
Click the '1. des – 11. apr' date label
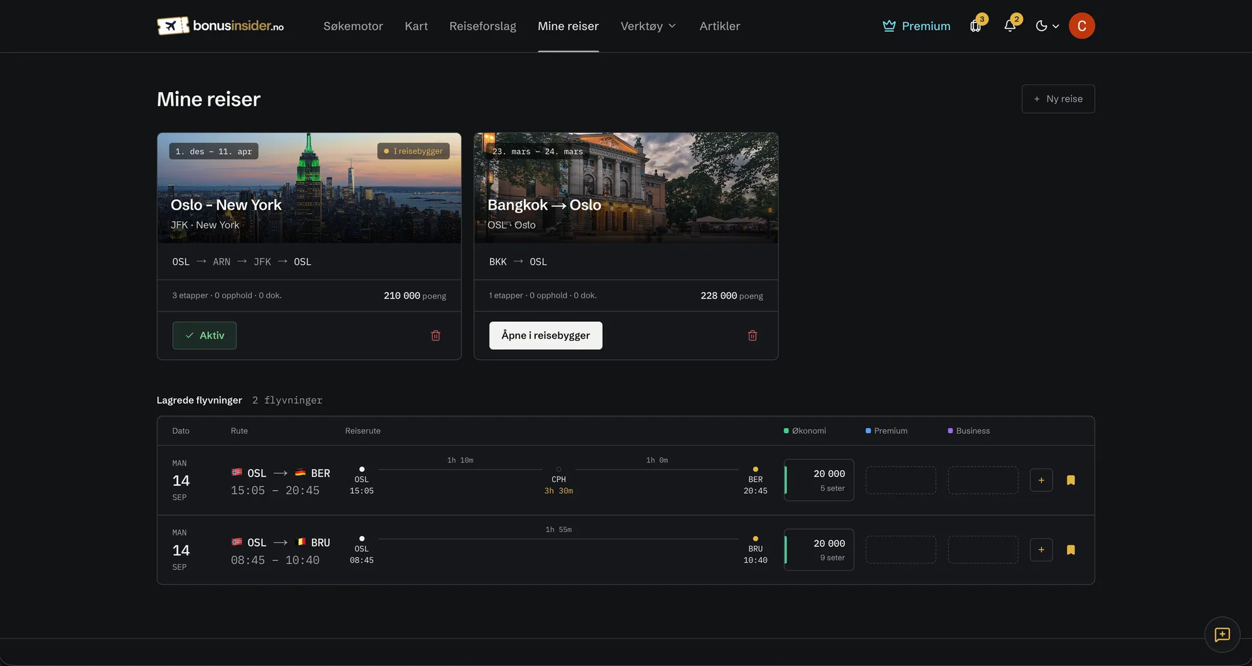click(213, 151)
